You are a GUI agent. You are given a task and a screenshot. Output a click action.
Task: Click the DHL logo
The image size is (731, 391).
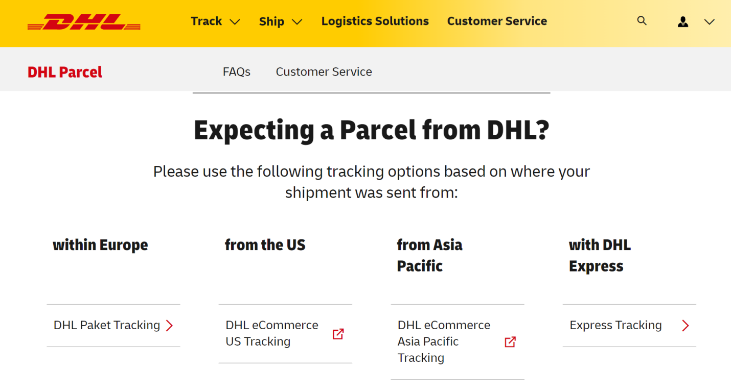tap(84, 21)
